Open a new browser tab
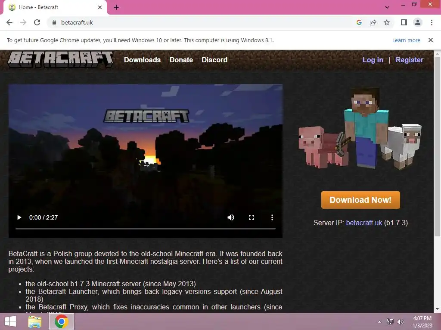The height and width of the screenshot is (330, 441). click(x=116, y=7)
